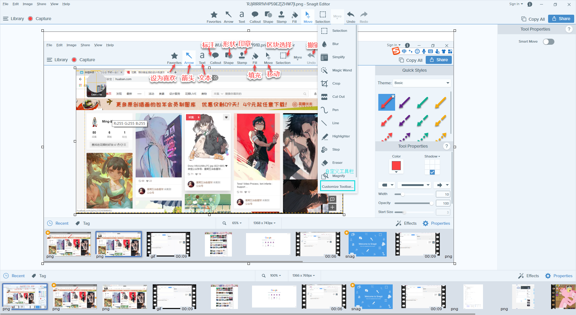Start a new Capture from the main toolbar
This screenshot has height=315, width=576.
click(40, 19)
